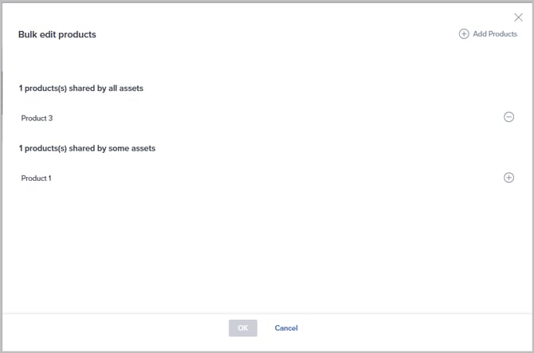The height and width of the screenshot is (353, 534).
Task: Add Product 1 with plus icon
Action: coord(508,178)
